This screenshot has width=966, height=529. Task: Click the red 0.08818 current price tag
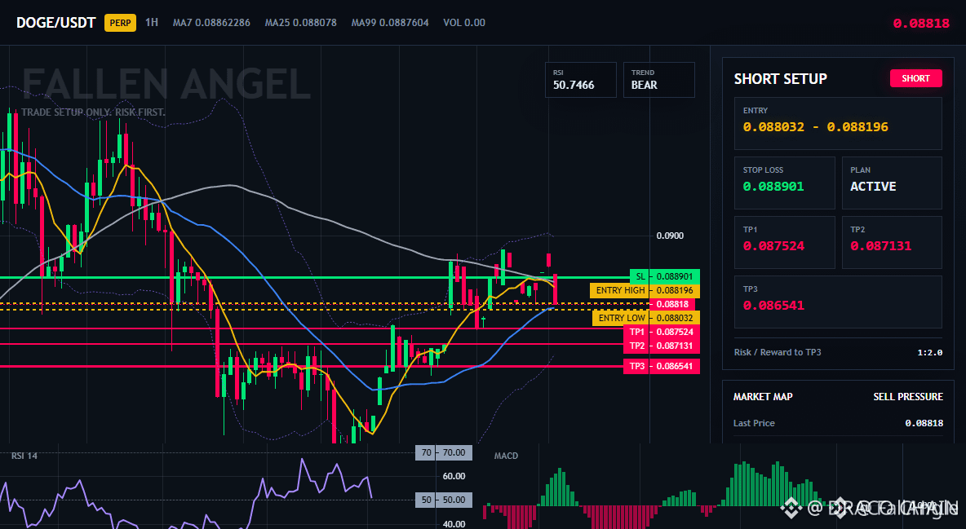[x=672, y=303]
